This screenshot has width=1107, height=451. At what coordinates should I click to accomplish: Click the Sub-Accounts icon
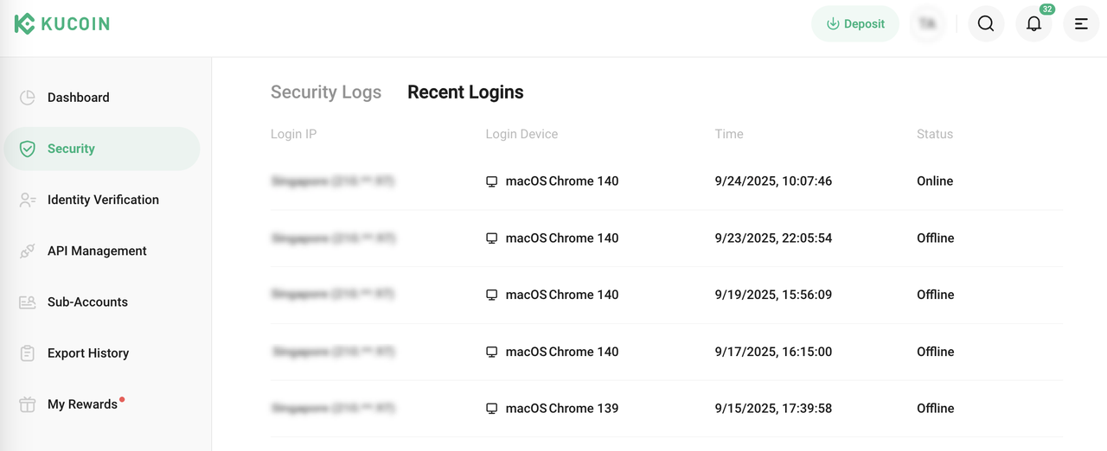tap(28, 302)
